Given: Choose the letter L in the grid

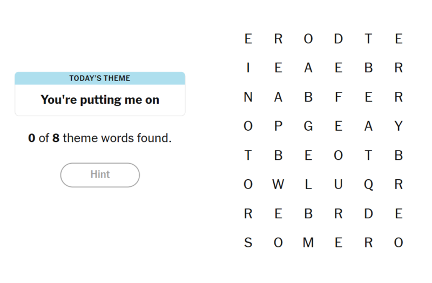Looking at the screenshot, I should (x=308, y=185).
